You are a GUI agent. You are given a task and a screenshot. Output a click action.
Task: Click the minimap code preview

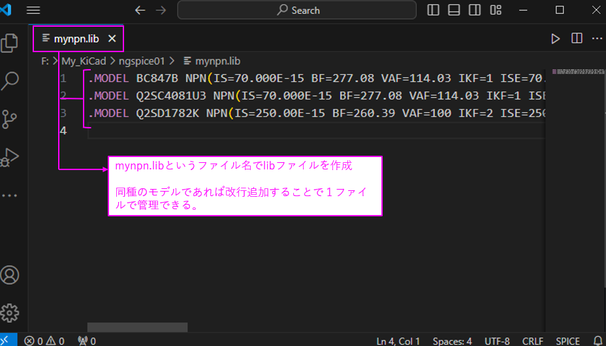(x=578, y=72)
